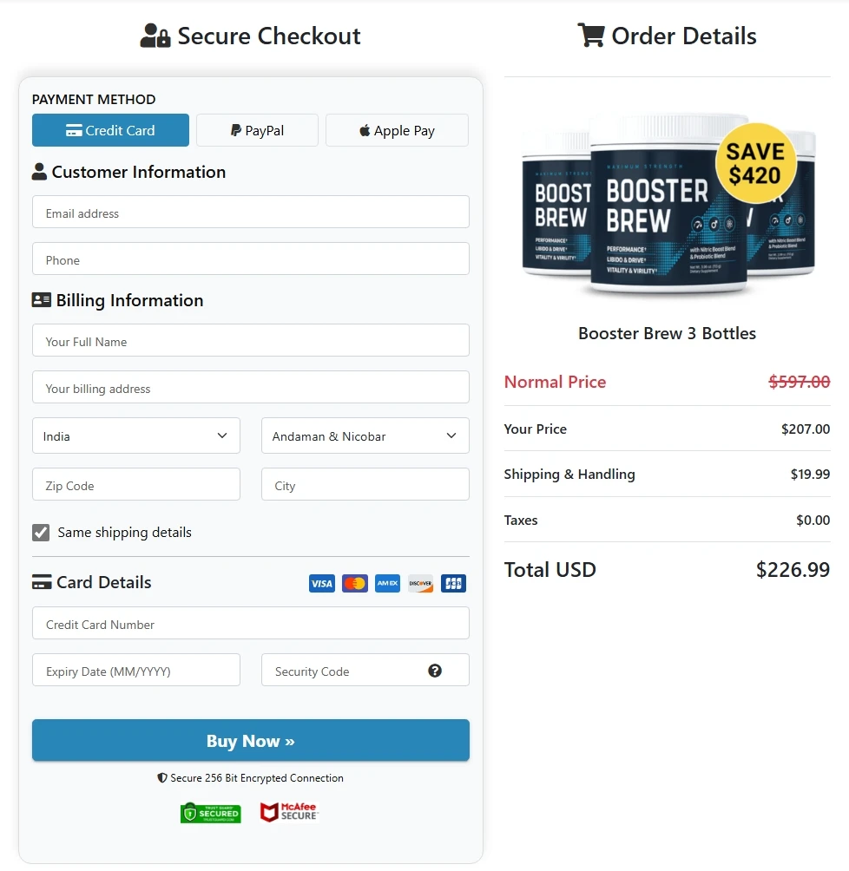Screen dimensions: 849x871
Task: Select the JCB card icon
Action: click(x=453, y=583)
